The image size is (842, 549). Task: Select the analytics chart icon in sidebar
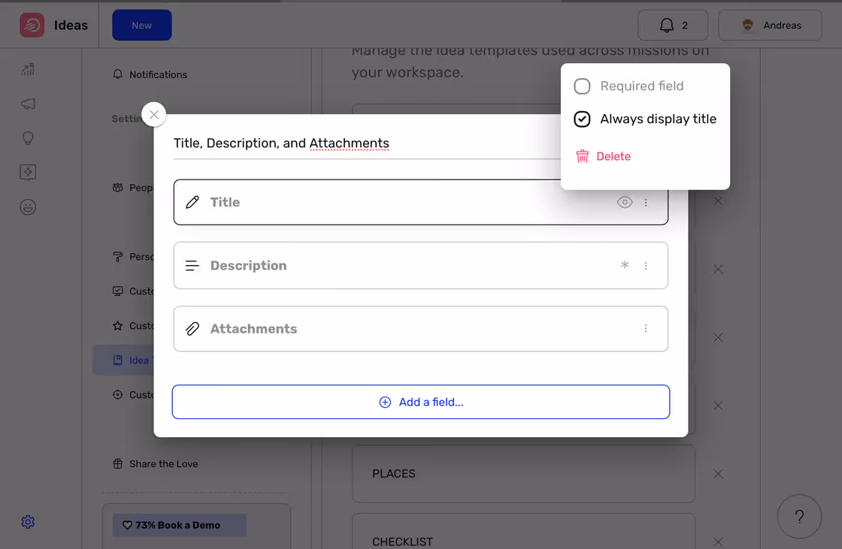[28, 69]
